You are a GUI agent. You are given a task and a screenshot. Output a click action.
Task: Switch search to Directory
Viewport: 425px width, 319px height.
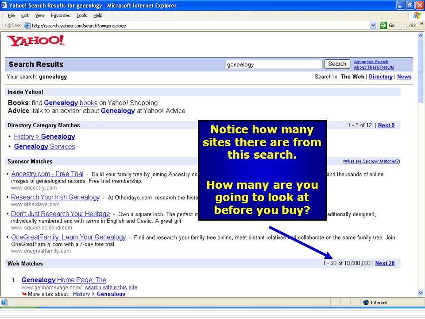tap(381, 77)
